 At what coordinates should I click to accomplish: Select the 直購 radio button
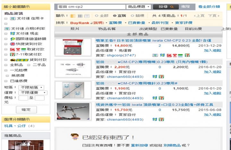[x=115, y=16]
